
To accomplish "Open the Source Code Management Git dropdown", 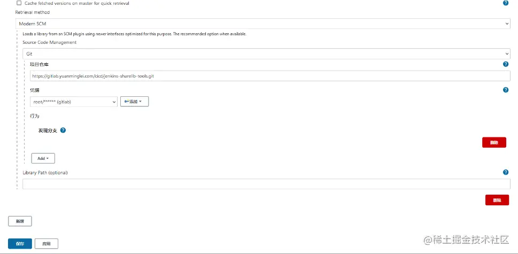I will (266, 54).
